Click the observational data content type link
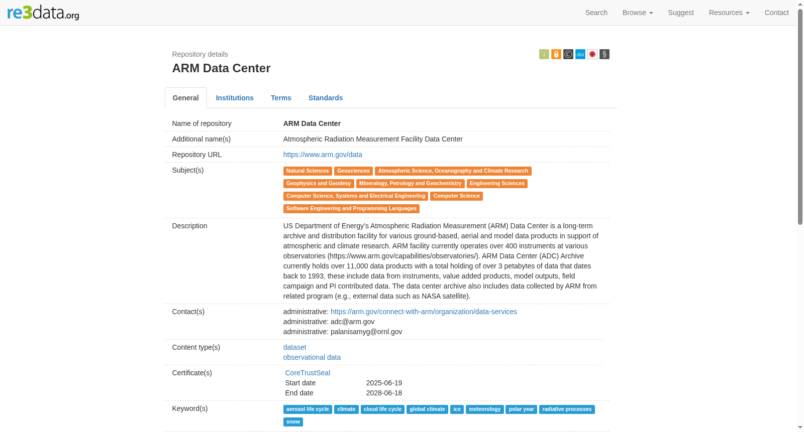 (x=312, y=357)
